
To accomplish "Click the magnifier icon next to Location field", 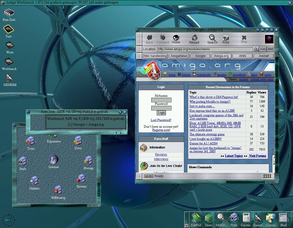I will 256,49.
